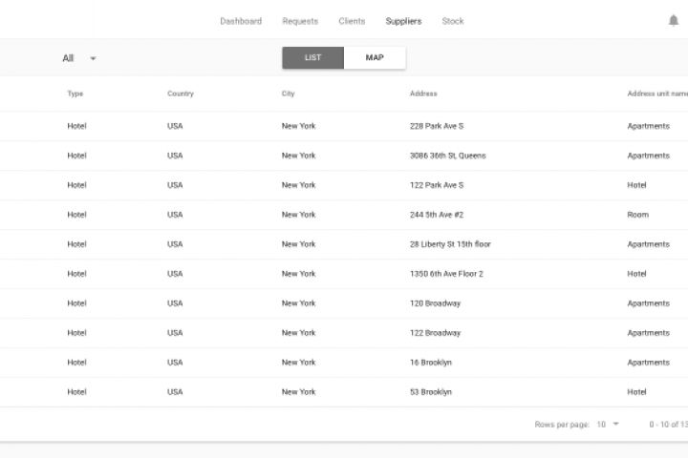Open the Requests tab

[x=300, y=21]
